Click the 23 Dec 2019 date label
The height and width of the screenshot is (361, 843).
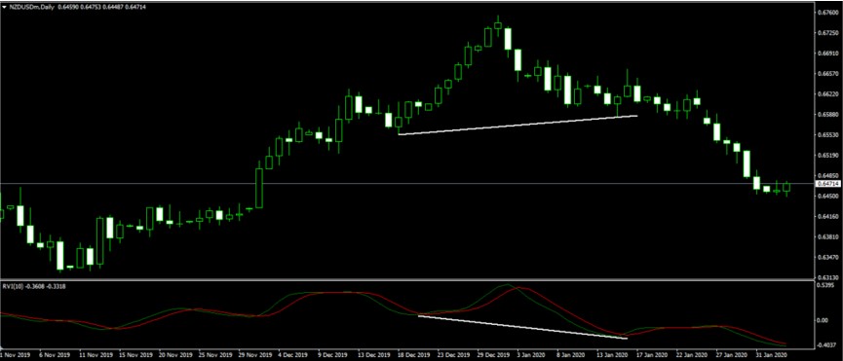coord(455,355)
